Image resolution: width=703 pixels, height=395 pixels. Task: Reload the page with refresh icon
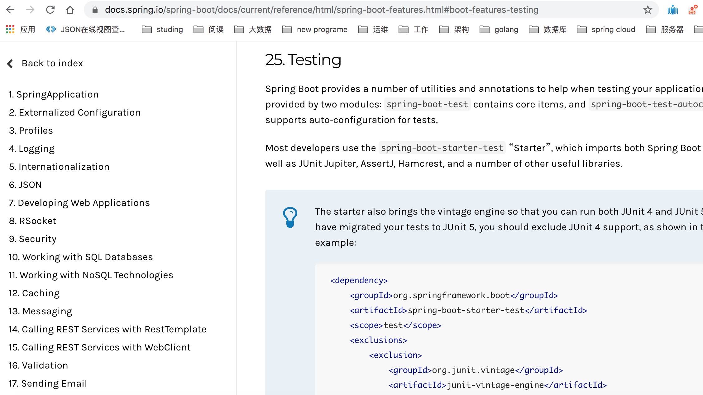pos(50,10)
